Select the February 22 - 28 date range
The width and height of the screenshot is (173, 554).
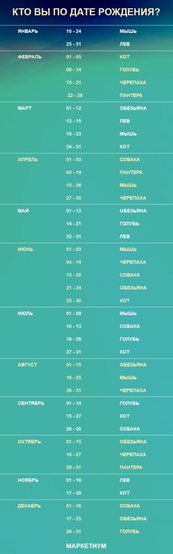[75, 96]
